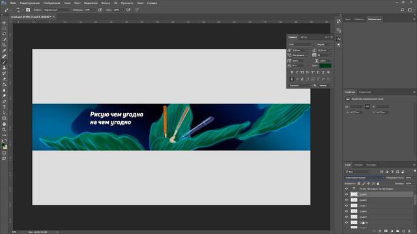Select the Hand tool
The width and height of the screenshot is (417, 234).
(4, 124)
